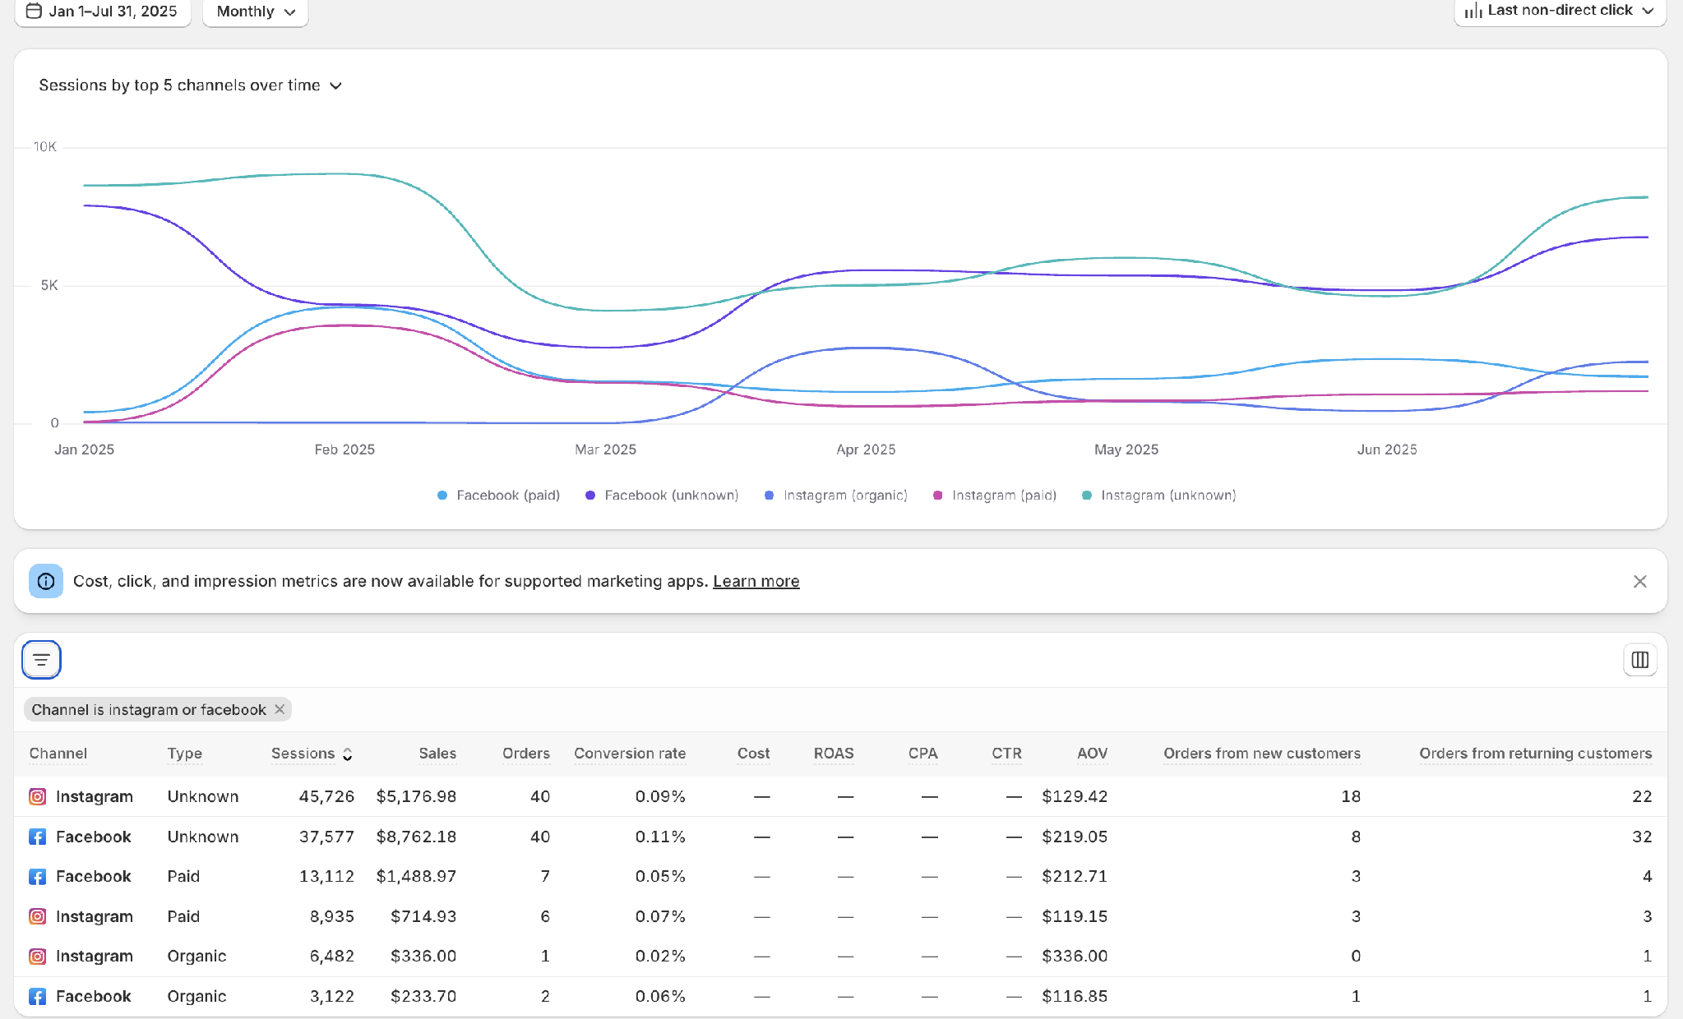Toggle Instagram (unknown) legend entry
The width and height of the screenshot is (1683, 1019).
(1159, 495)
